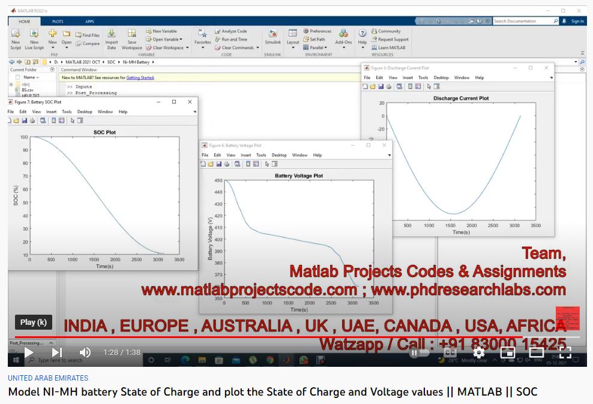Toggle full screen mode on the video player

coord(565,353)
